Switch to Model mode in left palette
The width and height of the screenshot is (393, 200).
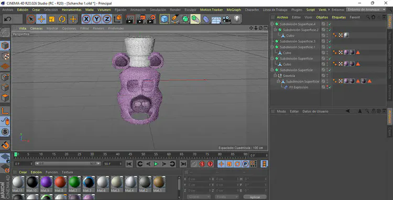pyautogui.click(x=5, y=46)
